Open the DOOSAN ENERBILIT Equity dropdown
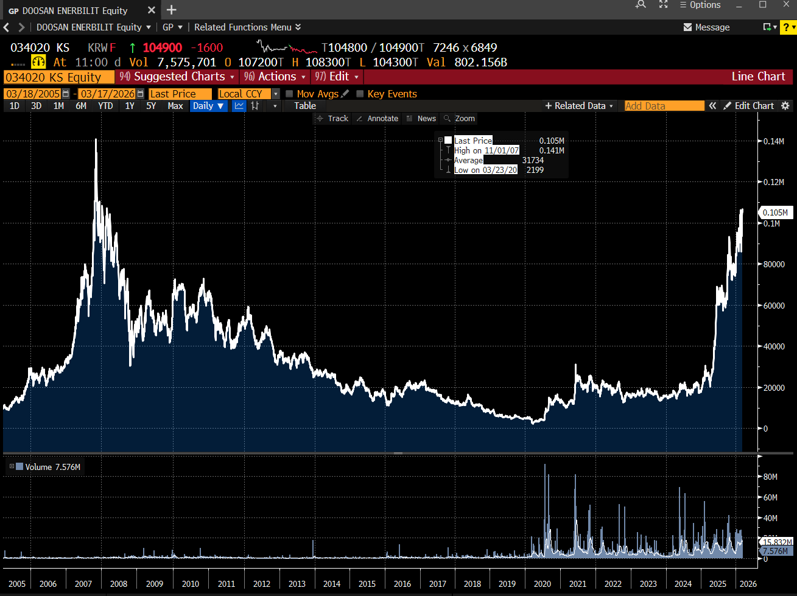Screen dimensions: 797x596 [x=93, y=27]
